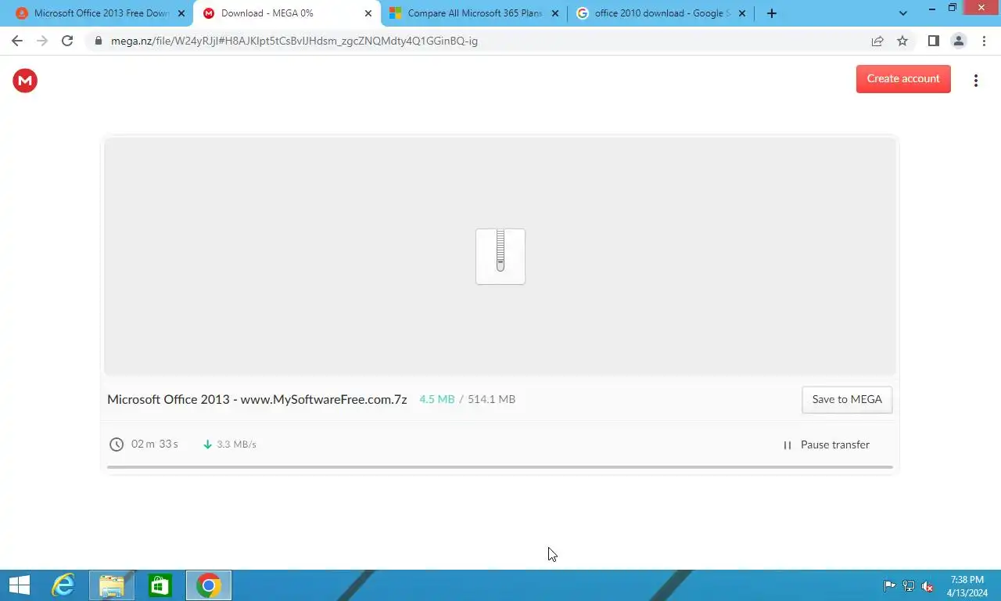Switch to office 2010 download Google tab
Screen dimensions: 1001x601
661,13
